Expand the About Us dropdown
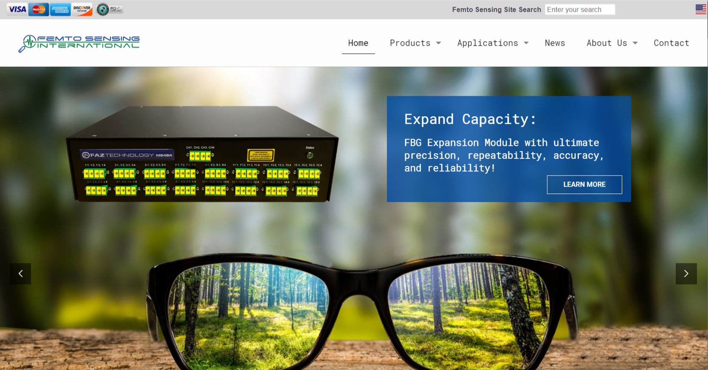 612,43
